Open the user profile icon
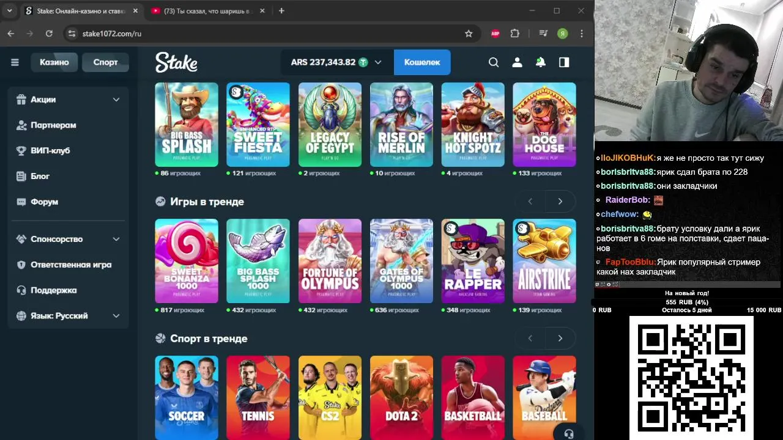This screenshot has height=440, width=783. pos(517,62)
